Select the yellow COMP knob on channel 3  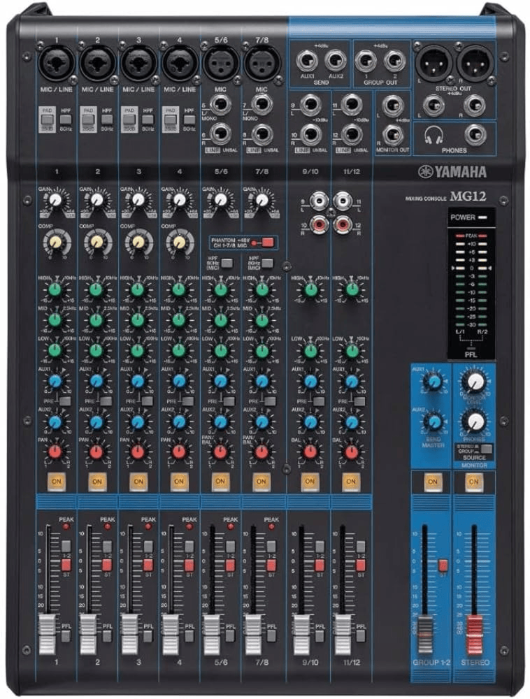[138, 242]
